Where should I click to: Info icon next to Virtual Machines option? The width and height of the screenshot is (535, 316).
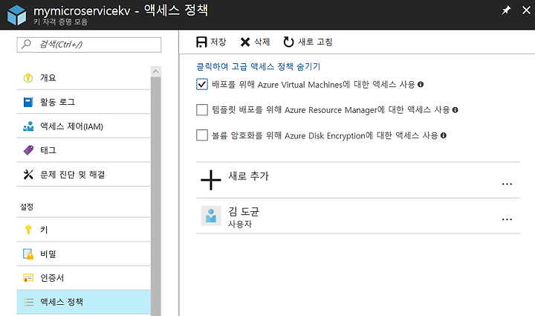point(421,84)
